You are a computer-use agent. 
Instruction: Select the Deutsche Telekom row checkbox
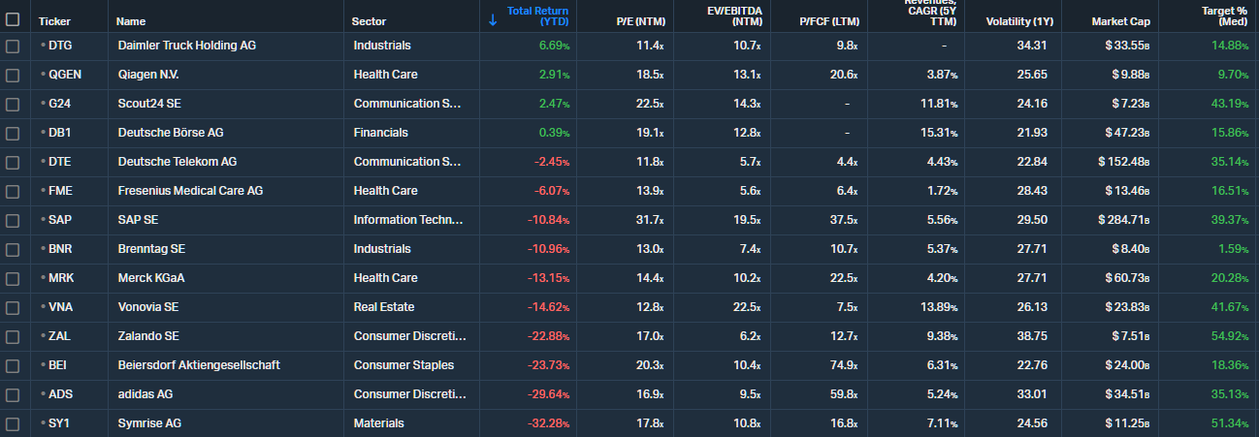[13, 162]
